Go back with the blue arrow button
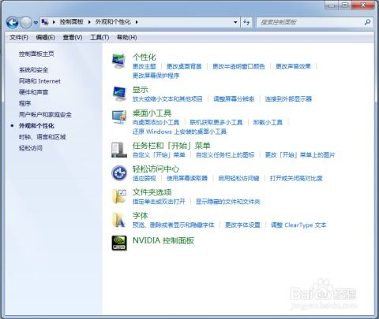Image resolution: width=379 pixels, height=319 pixels. pos(12,23)
